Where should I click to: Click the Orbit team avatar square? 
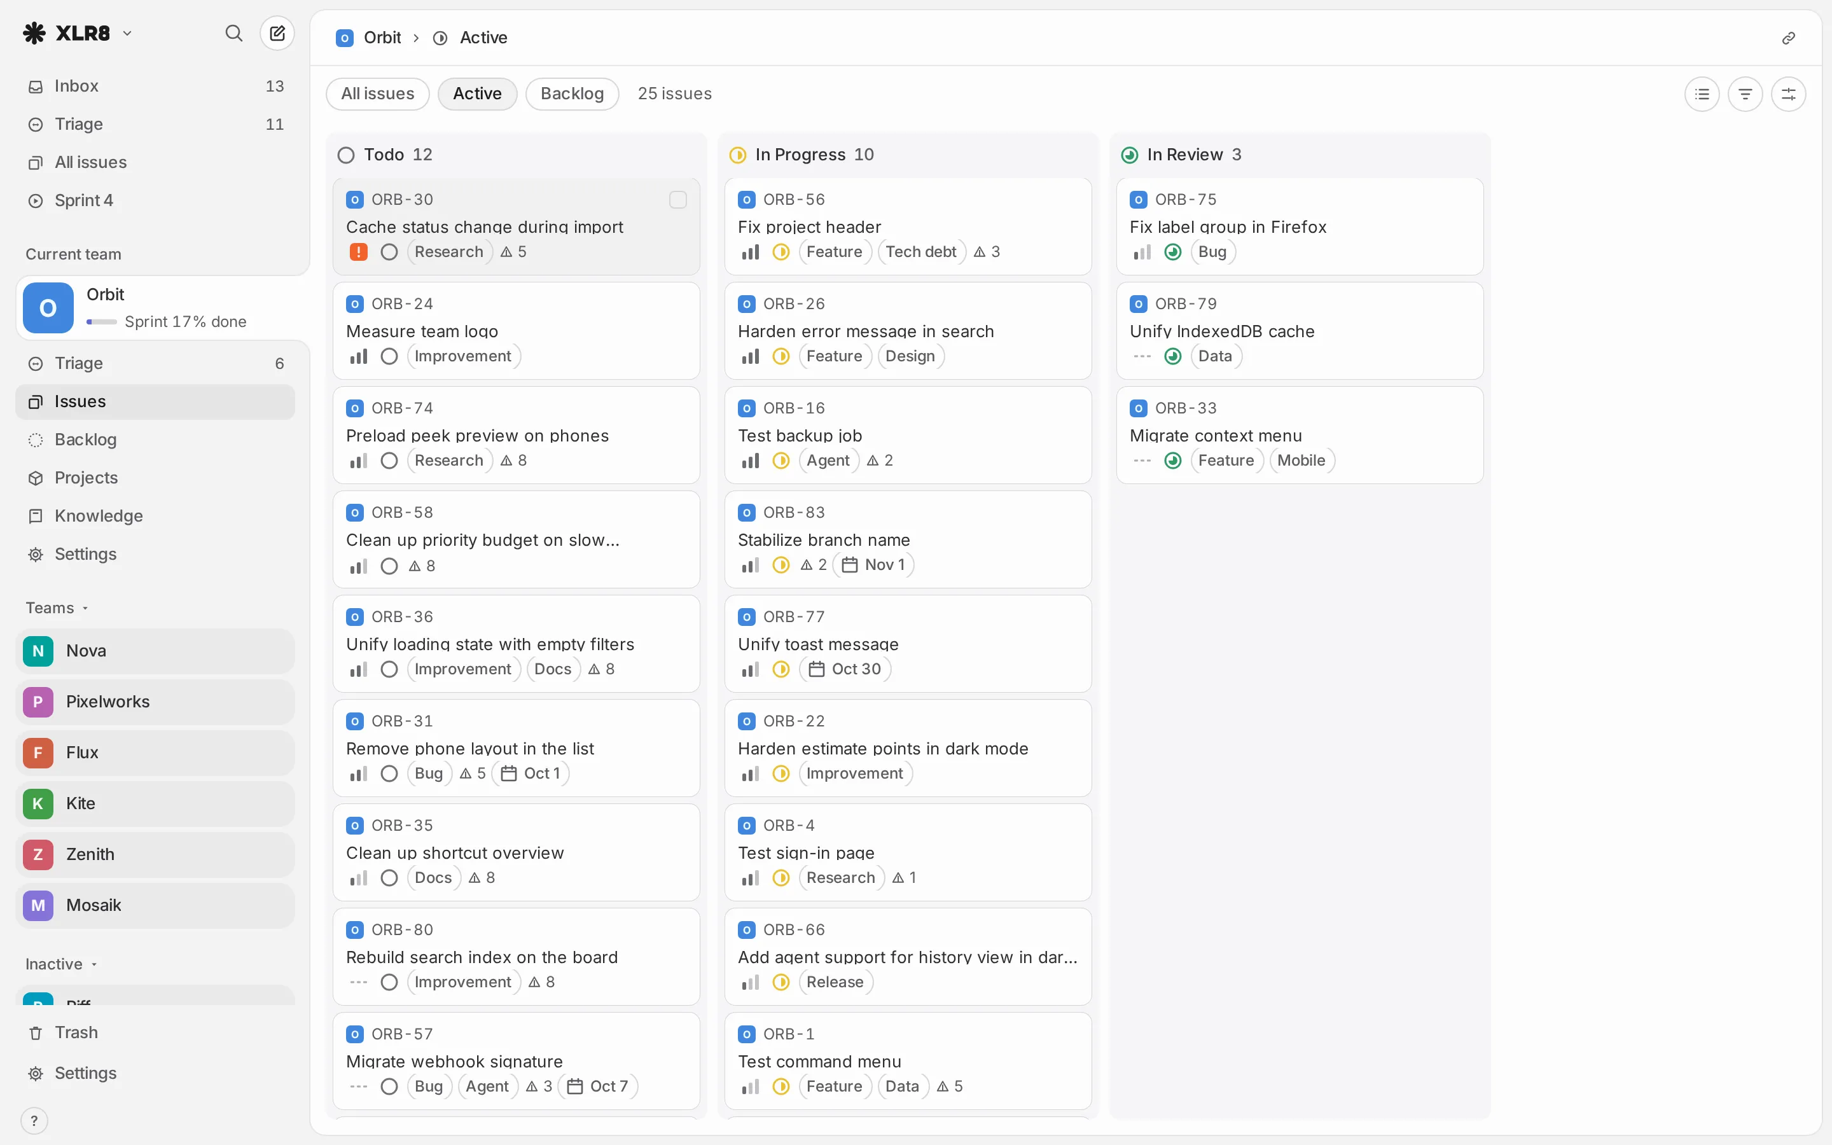[48, 309]
